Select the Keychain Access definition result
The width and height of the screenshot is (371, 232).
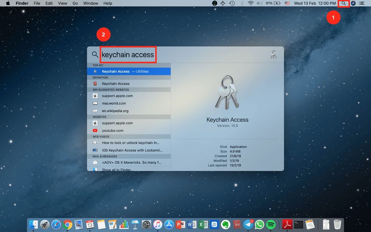[x=116, y=84]
